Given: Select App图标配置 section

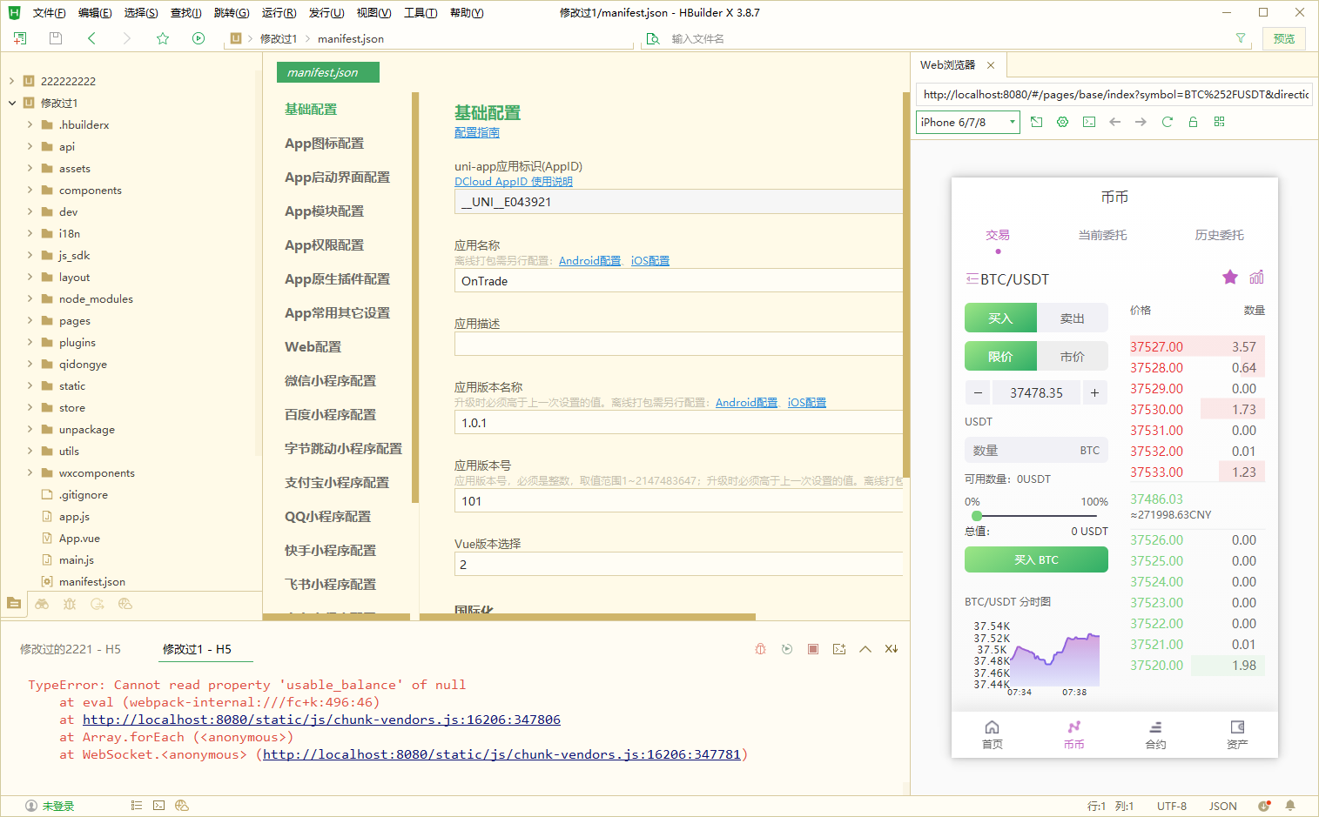Looking at the screenshot, I should pos(324,144).
